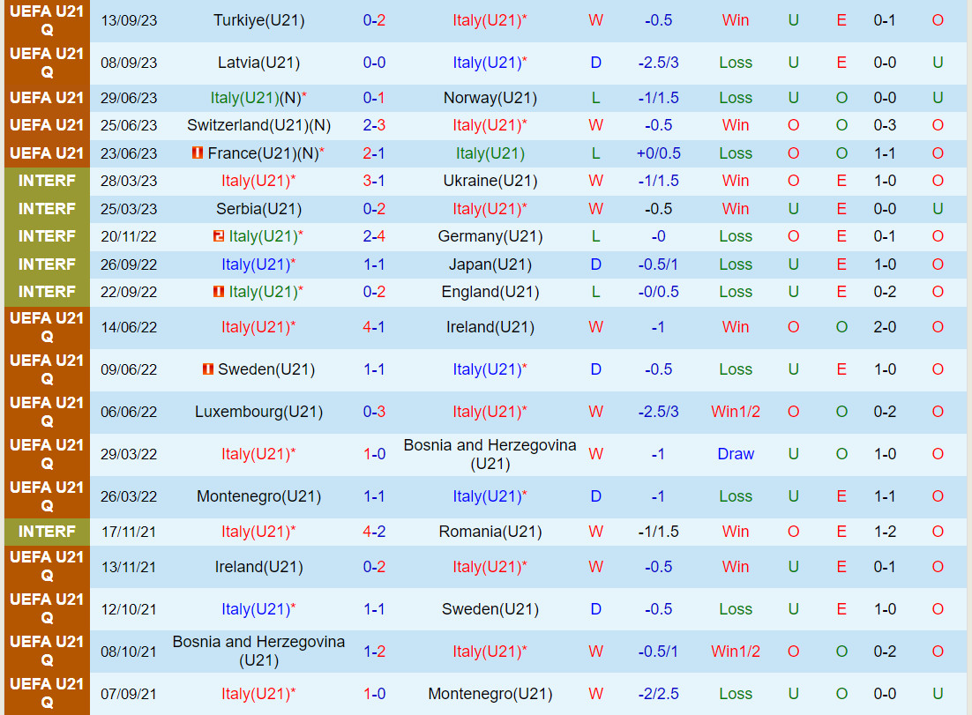
Task: Click Loss result in Norway row
Action: pyautogui.click(x=736, y=98)
